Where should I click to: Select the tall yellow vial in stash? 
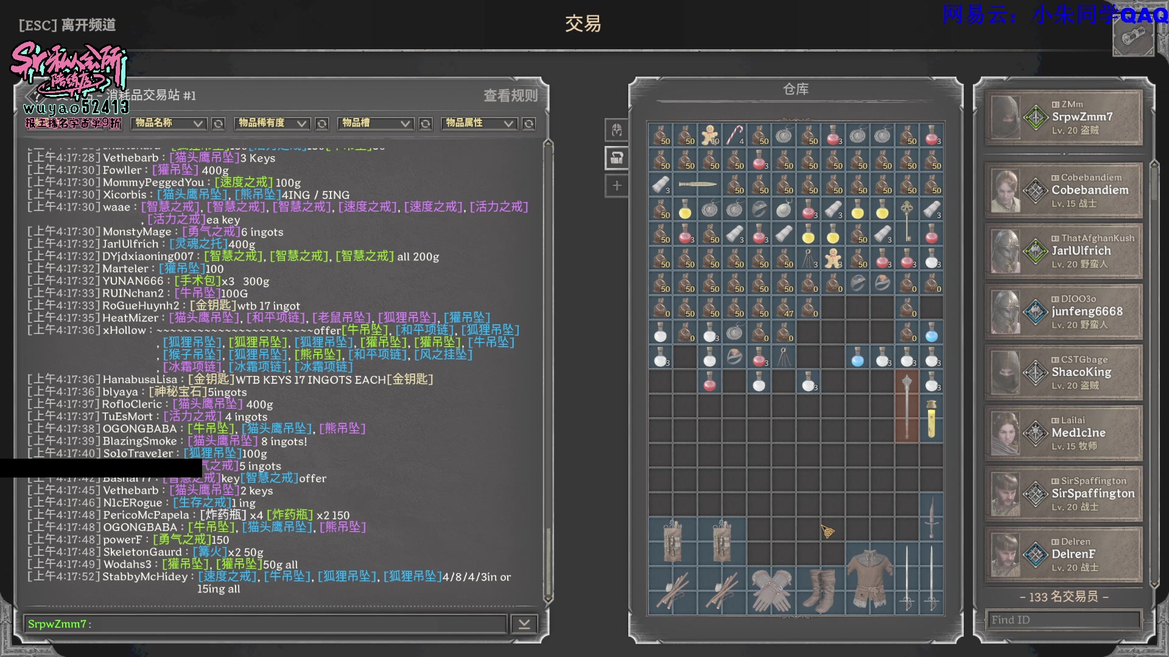coord(931,419)
